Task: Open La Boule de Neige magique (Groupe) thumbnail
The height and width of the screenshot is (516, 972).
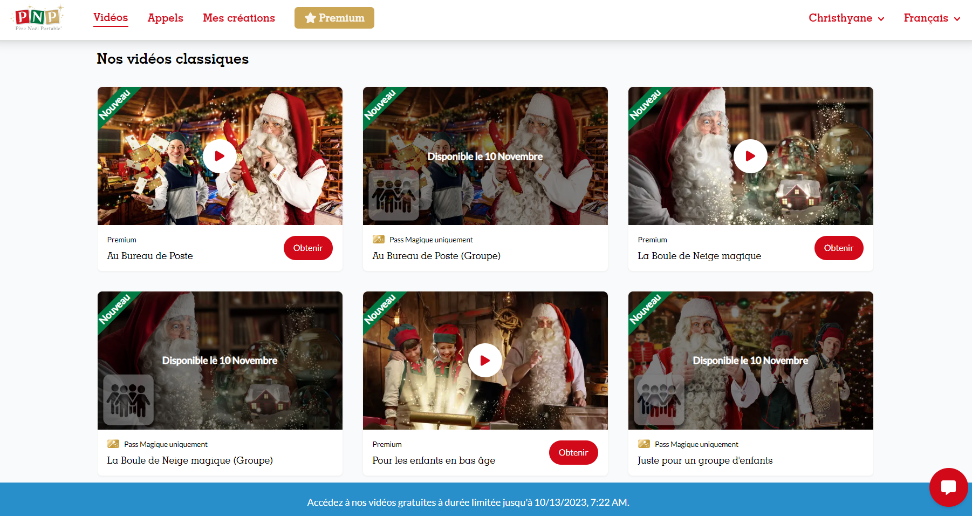Action: pos(220,361)
